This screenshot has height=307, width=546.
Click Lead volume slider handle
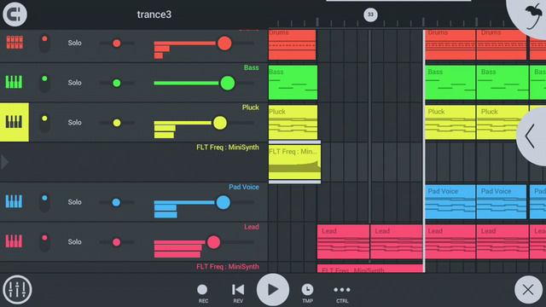click(213, 242)
